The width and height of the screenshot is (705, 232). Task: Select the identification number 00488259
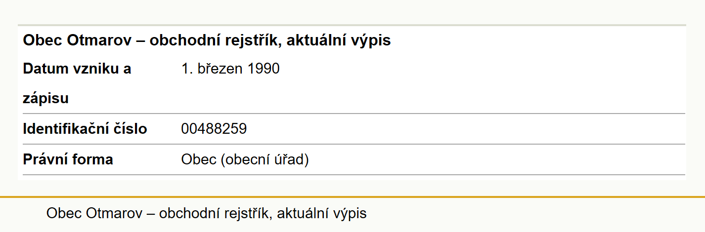pos(214,129)
